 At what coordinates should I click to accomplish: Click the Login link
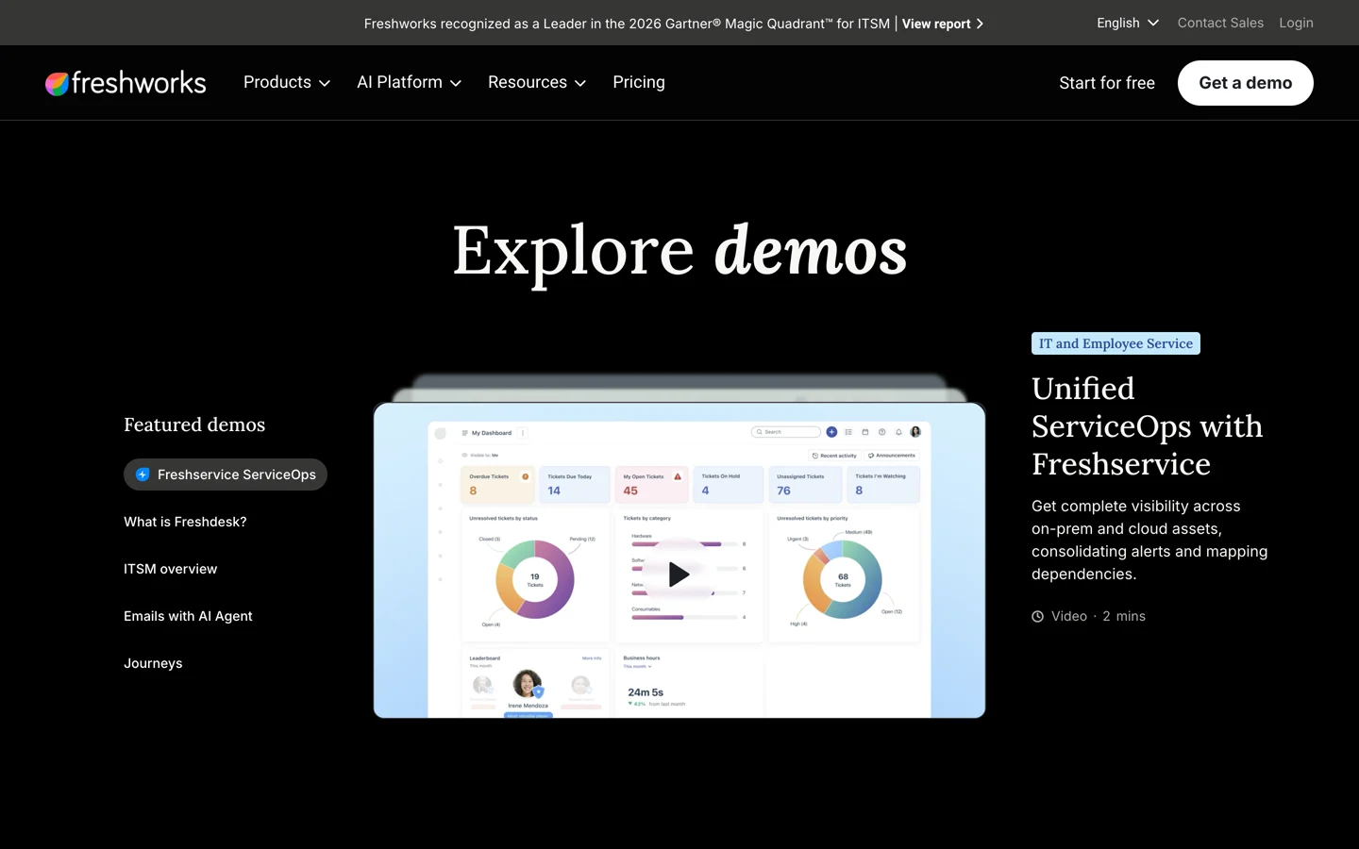[x=1296, y=23]
